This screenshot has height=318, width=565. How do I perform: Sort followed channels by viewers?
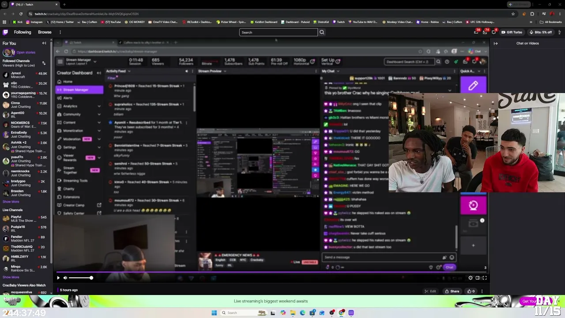[x=44, y=63]
